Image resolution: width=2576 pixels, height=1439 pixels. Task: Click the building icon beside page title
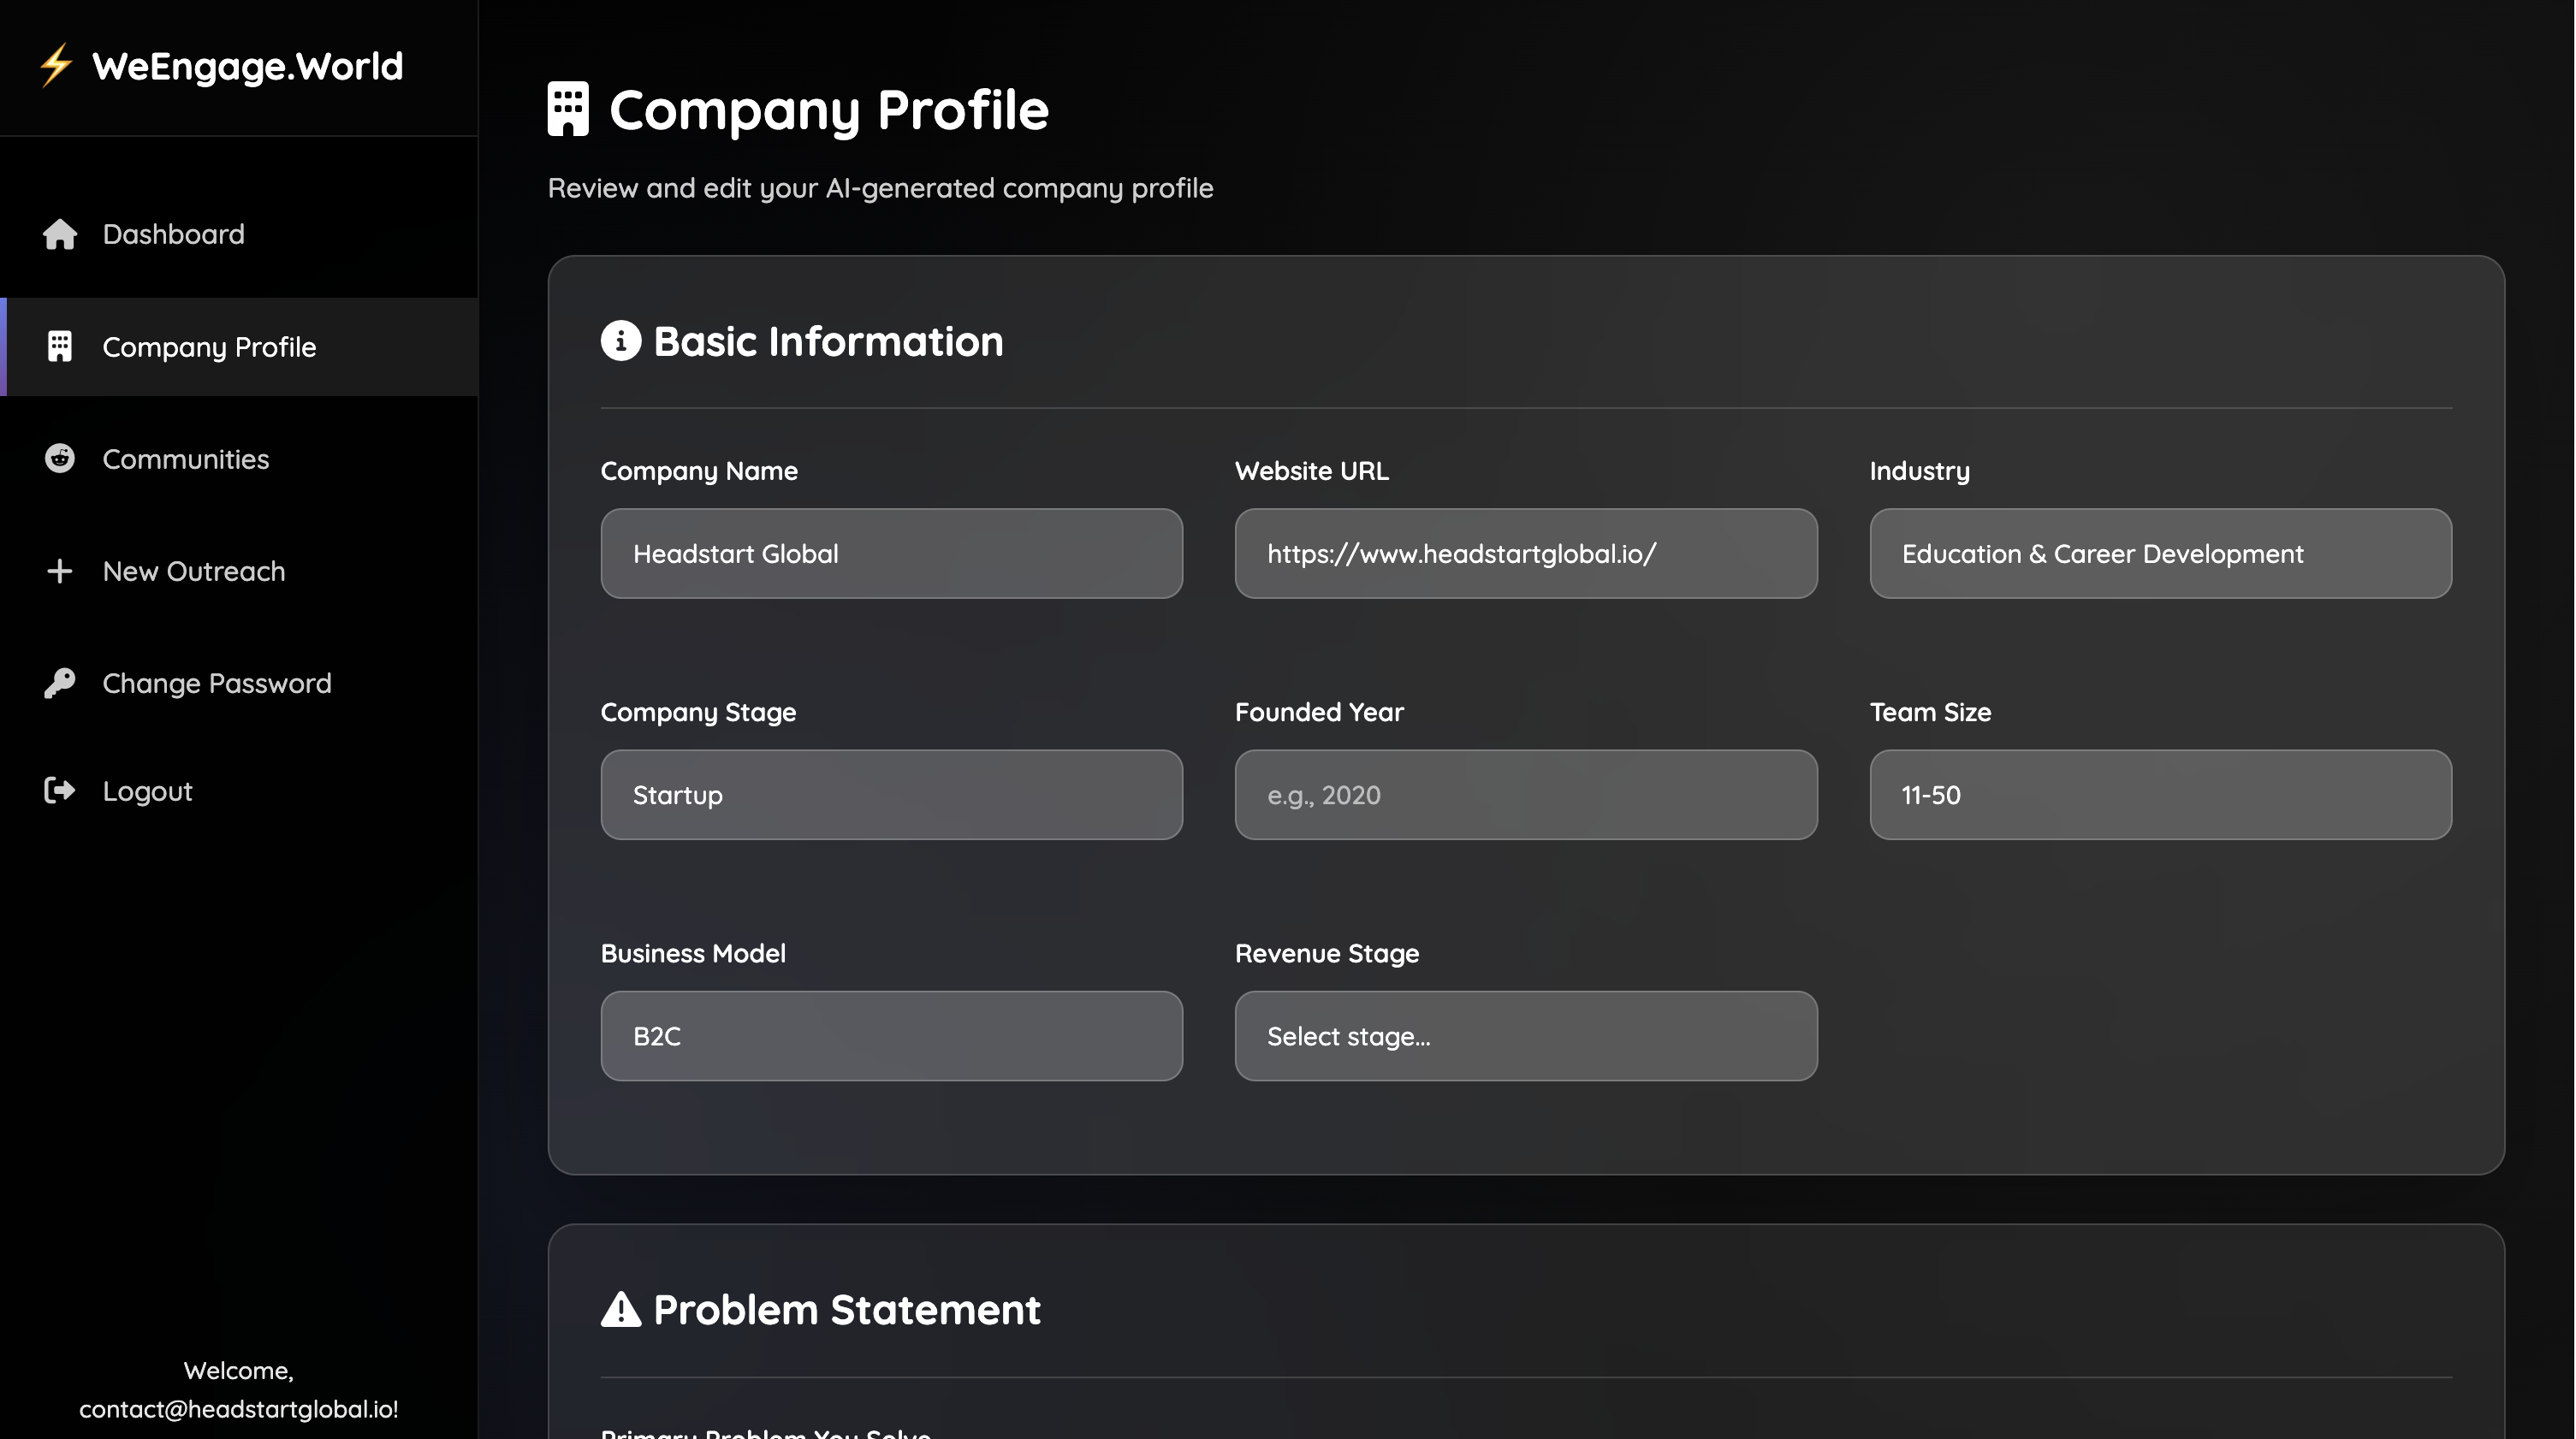click(568, 109)
